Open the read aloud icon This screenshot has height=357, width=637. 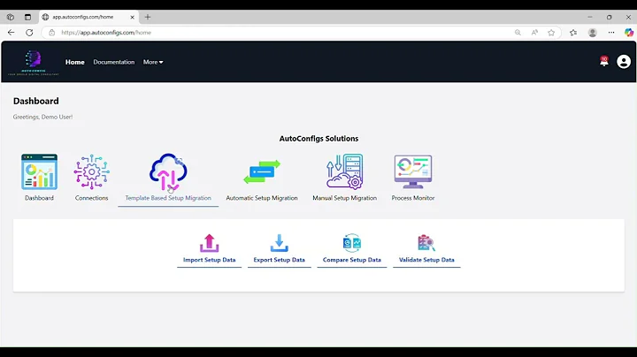pyautogui.click(x=534, y=33)
